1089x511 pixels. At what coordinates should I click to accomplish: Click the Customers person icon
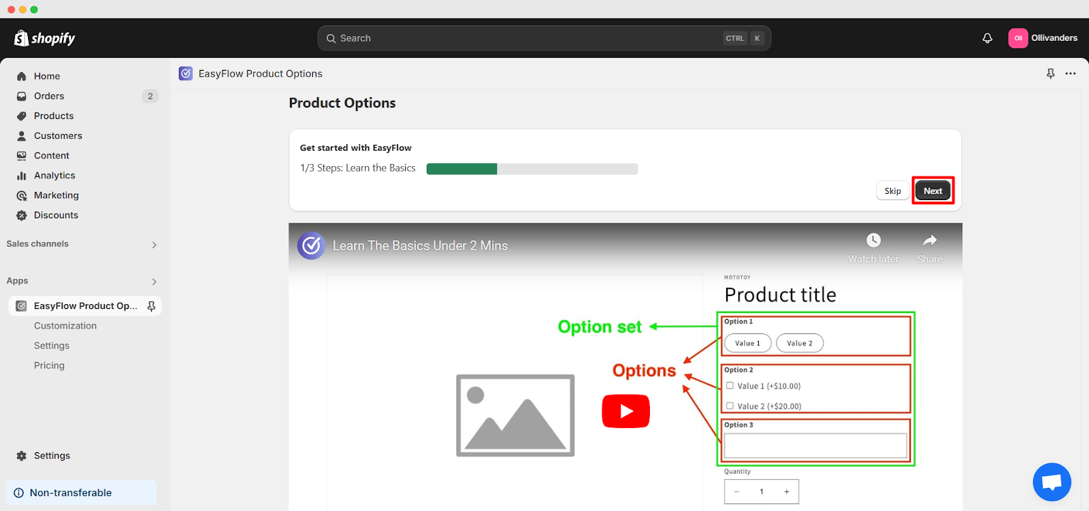click(x=22, y=135)
